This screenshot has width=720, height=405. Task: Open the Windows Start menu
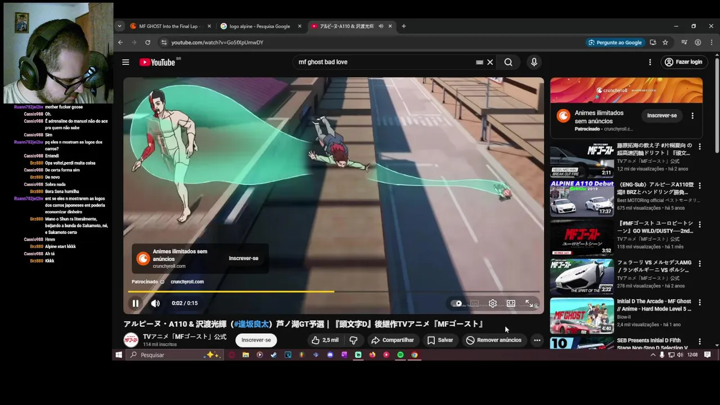click(x=119, y=355)
